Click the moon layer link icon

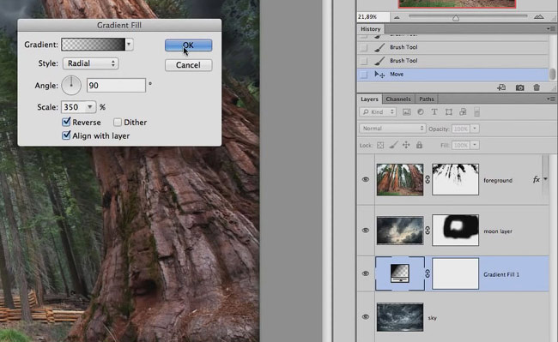[428, 231]
